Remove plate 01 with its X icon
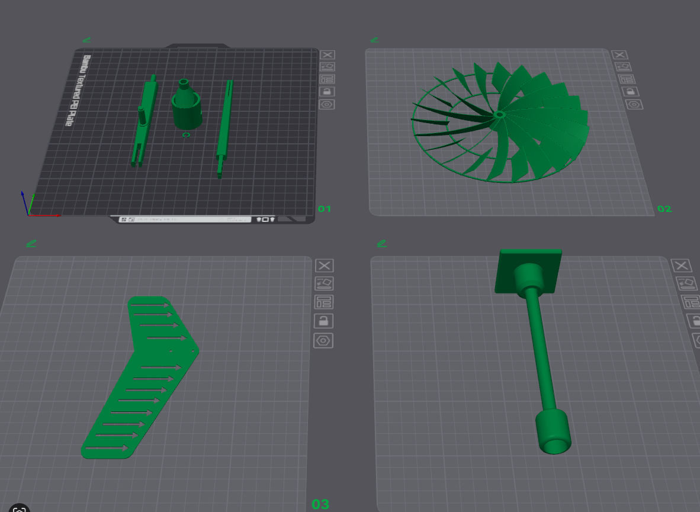 coord(327,54)
